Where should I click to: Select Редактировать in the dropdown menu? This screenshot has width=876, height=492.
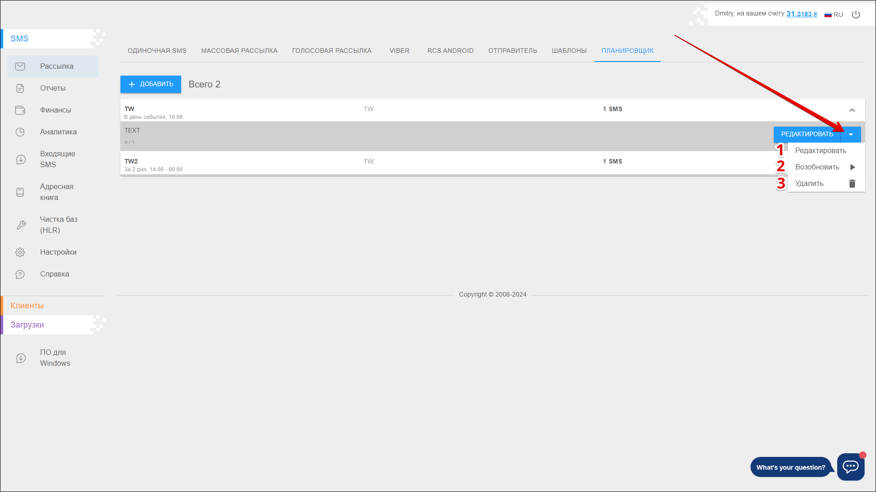tap(820, 151)
